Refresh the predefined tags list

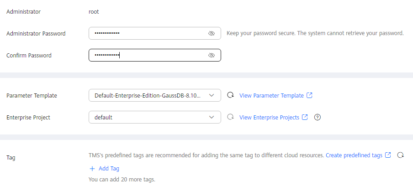tap(400, 155)
